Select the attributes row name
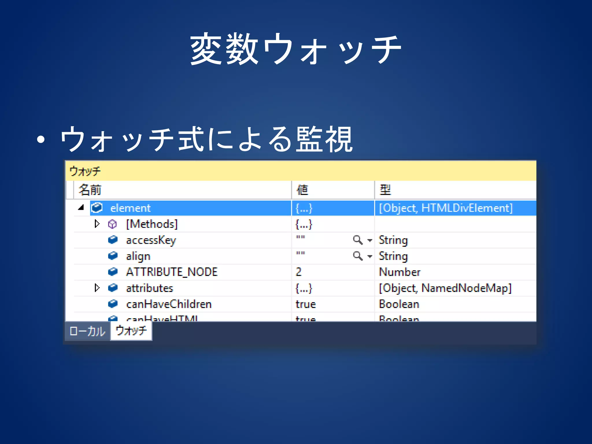 tap(149, 288)
